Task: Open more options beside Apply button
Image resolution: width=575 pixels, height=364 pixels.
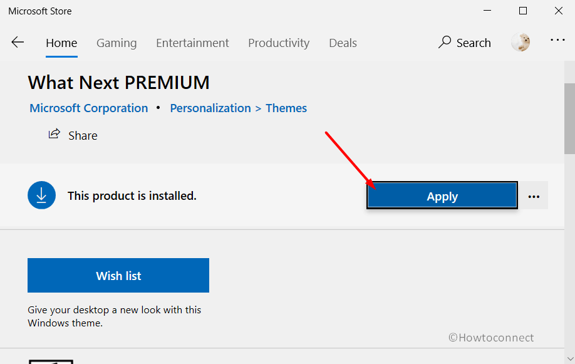Action: [534, 195]
